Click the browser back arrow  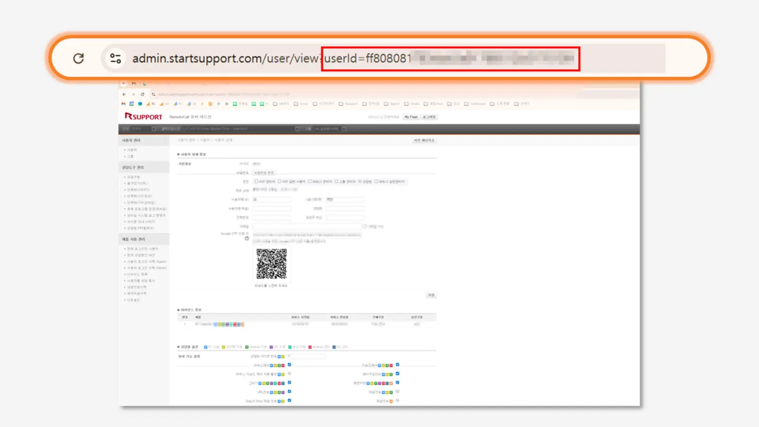[123, 94]
